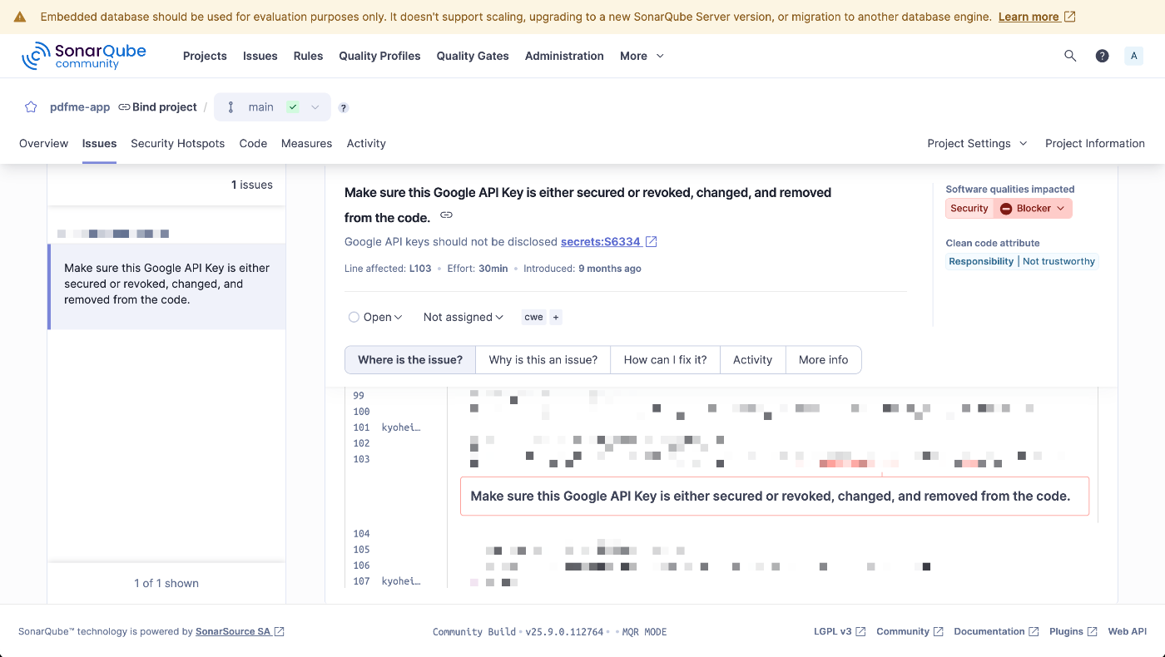Open Community footer link

coord(910,631)
